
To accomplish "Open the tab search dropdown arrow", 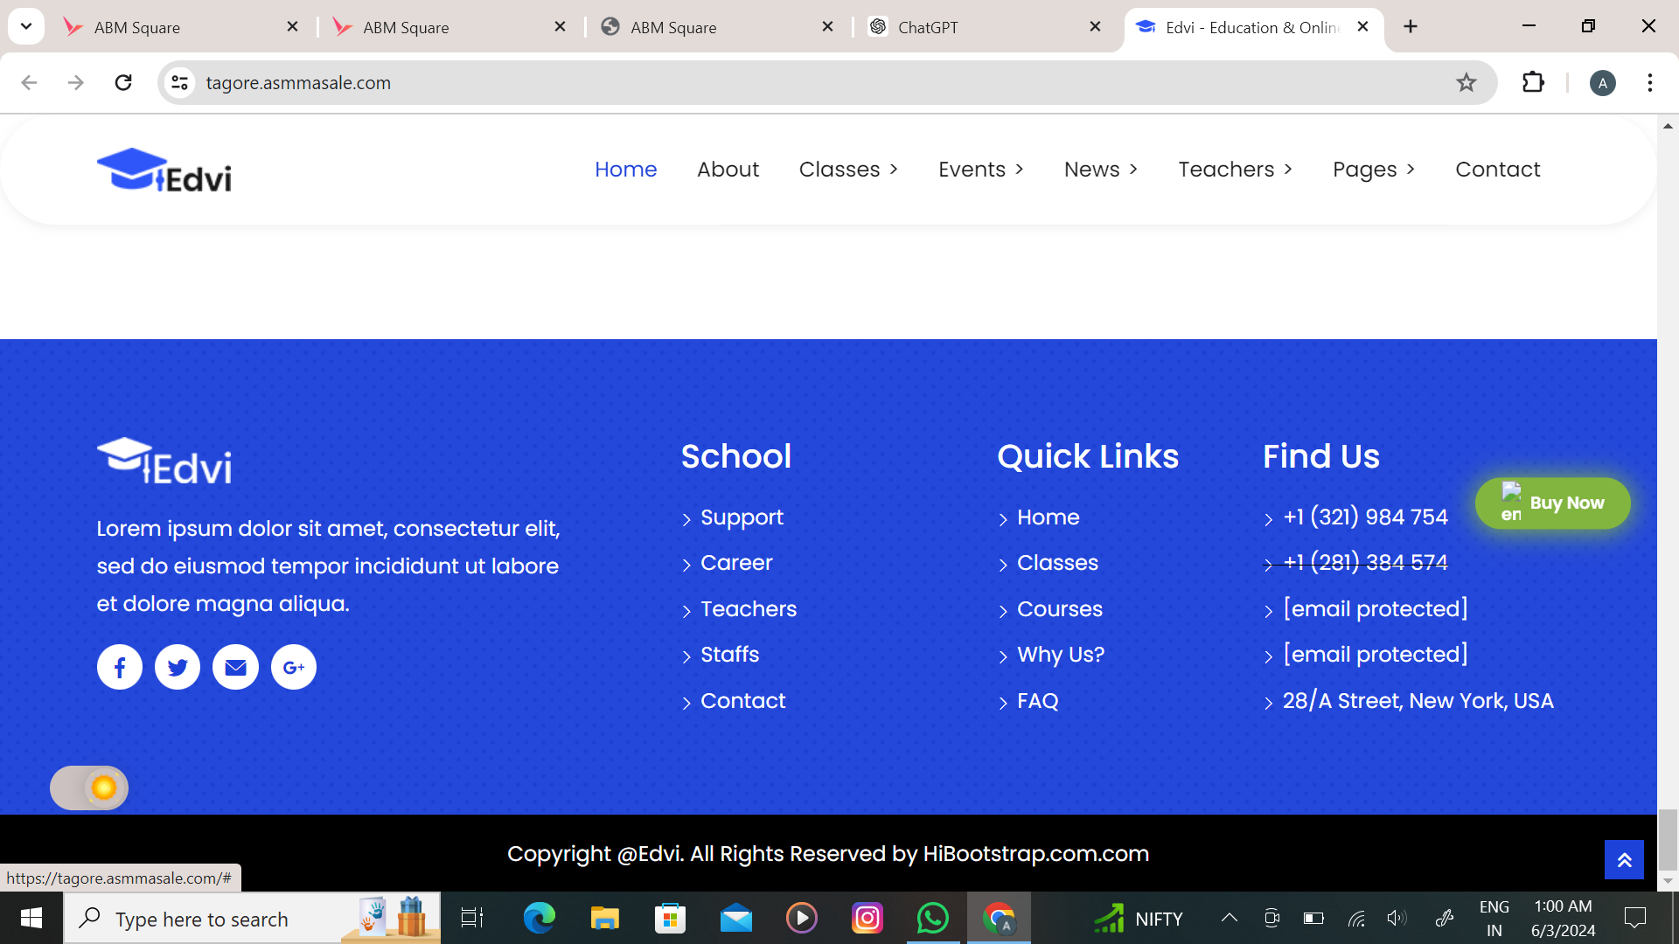I will 26,26.
